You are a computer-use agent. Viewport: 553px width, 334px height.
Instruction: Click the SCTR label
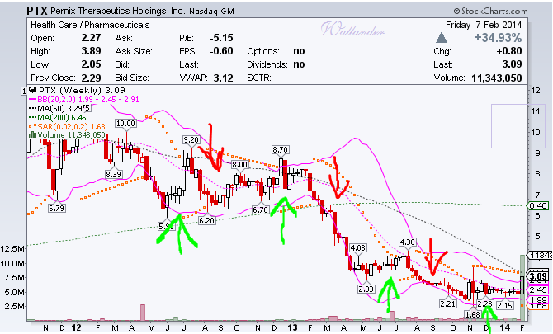coord(259,78)
